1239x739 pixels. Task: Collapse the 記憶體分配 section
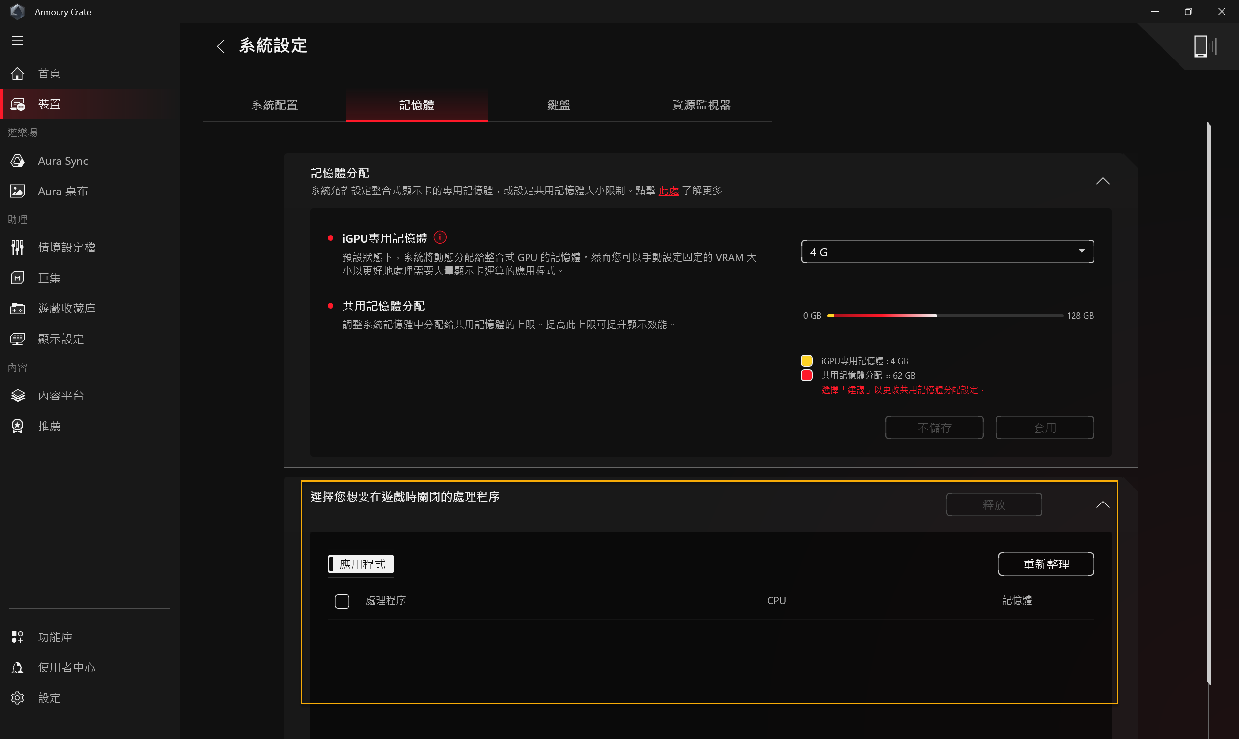pos(1103,181)
